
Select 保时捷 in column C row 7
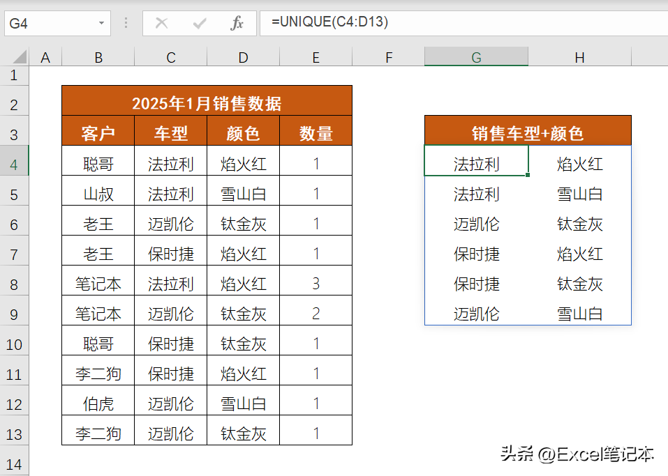tap(171, 251)
